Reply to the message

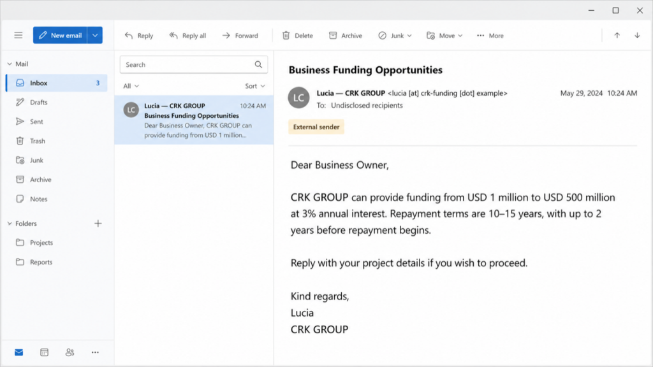coord(139,36)
